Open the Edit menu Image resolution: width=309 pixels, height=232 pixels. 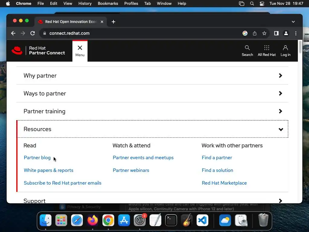click(54, 4)
